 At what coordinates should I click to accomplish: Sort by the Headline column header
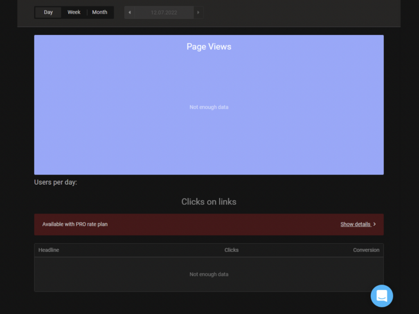(x=49, y=250)
